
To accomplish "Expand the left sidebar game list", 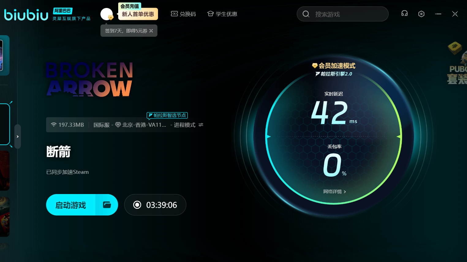I will click(x=18, y=137).
